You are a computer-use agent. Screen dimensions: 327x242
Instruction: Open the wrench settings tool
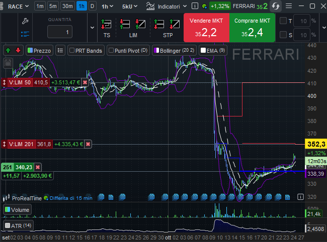click(26, 21)
